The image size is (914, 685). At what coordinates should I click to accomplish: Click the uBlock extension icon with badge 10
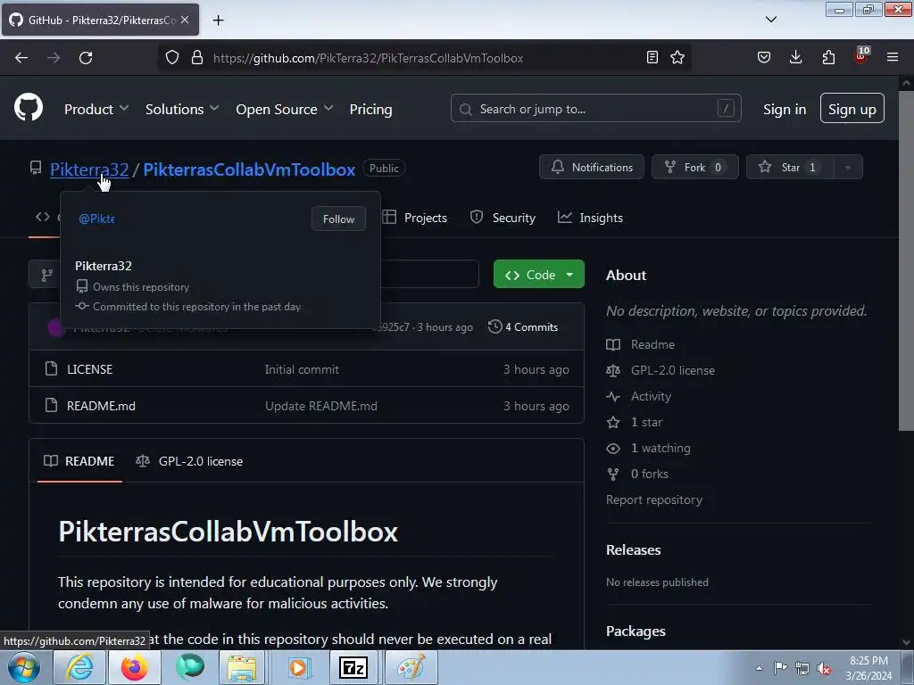861,56
